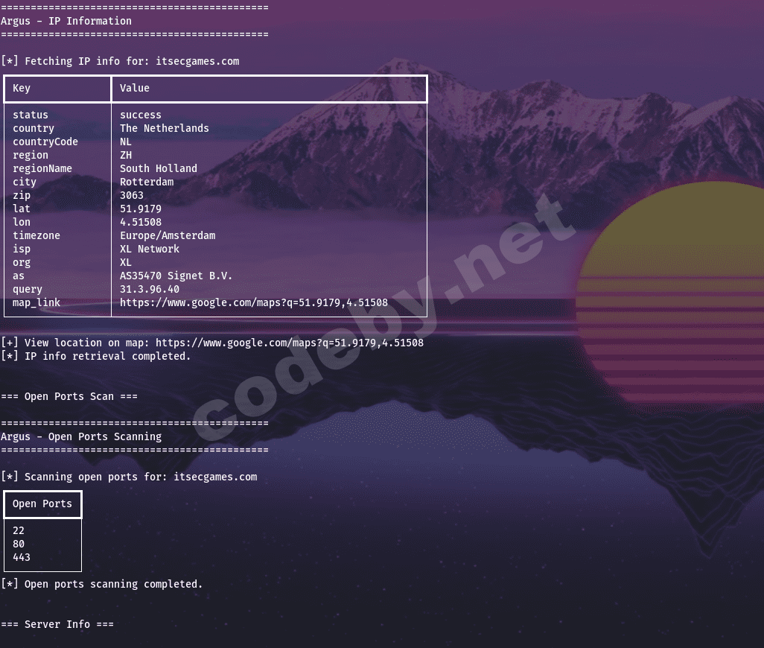Select the 'Rotterdam' city value
Screen dimensions: 764x648
147,182
